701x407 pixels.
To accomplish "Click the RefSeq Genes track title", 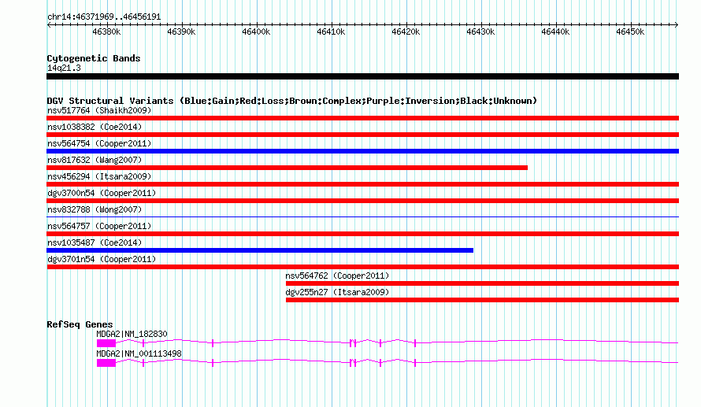I will (x=80, y=324).
